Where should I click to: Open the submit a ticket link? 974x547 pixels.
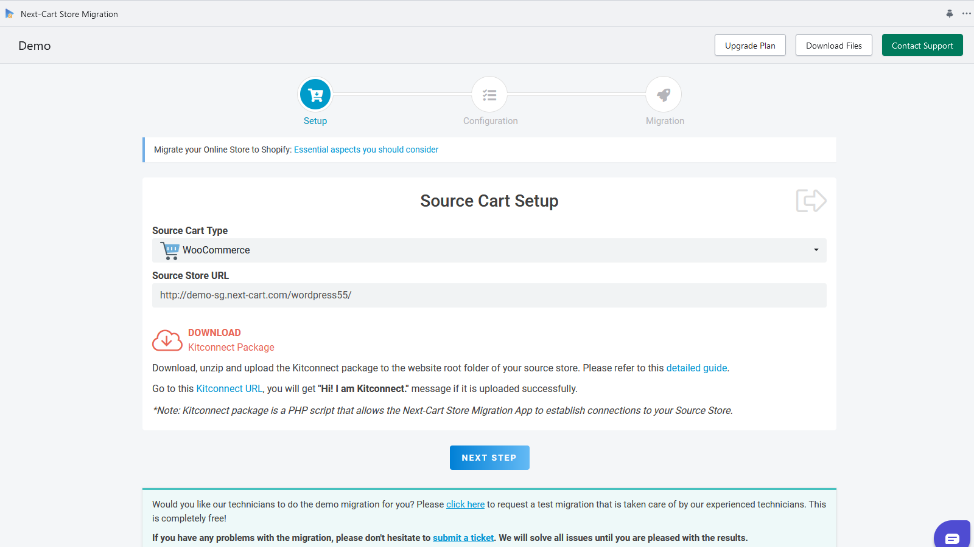pos(463,537)
